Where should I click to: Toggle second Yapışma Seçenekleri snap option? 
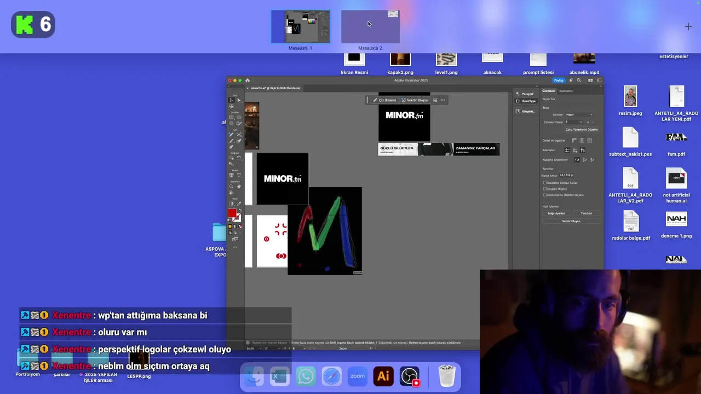[584, 160]
